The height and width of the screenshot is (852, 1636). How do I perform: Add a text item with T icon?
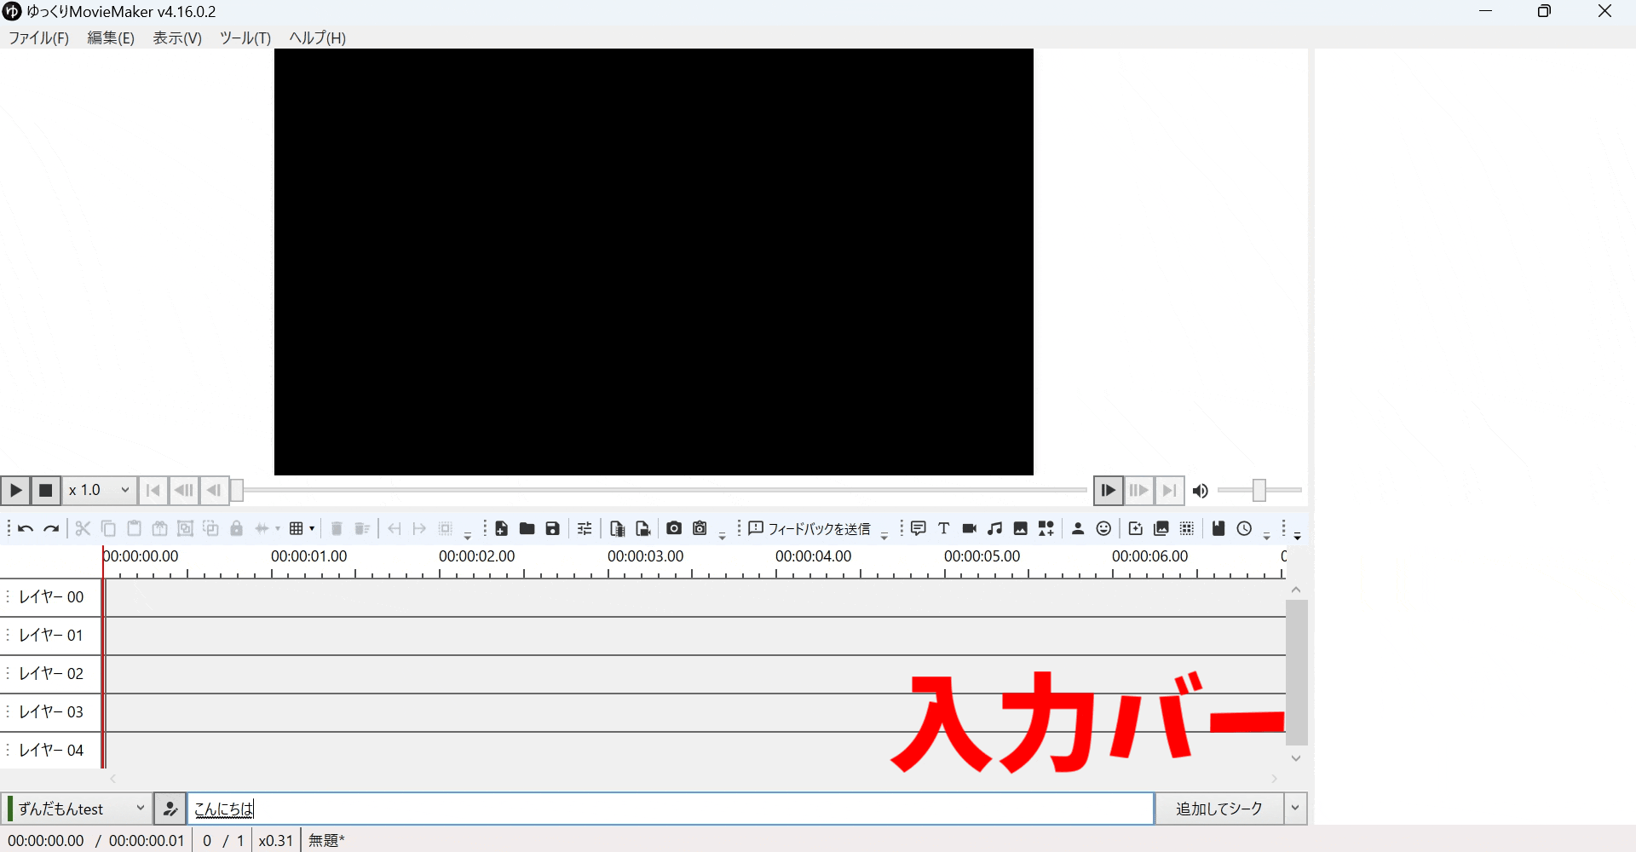pyautogui.click(x=943, y=529)
